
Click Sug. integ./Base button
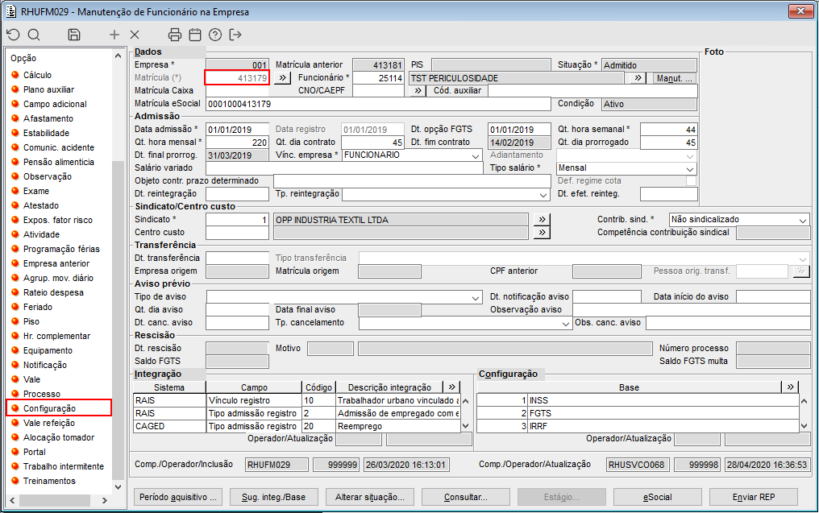274,497
